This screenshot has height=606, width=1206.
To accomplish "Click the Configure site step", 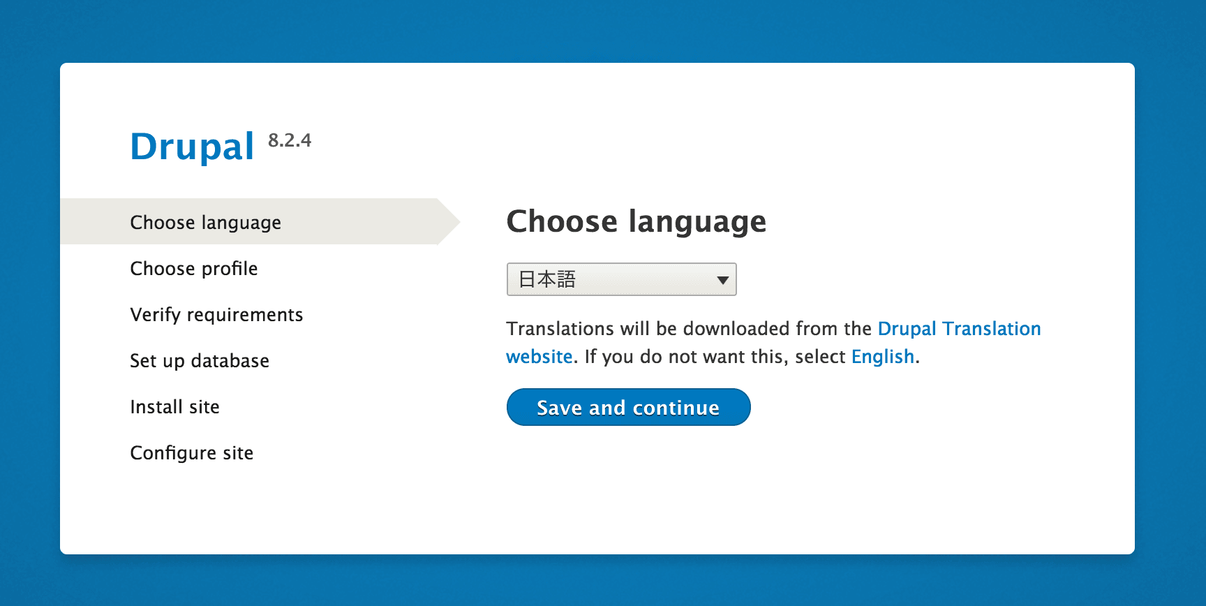I will (x=192, y=453).
